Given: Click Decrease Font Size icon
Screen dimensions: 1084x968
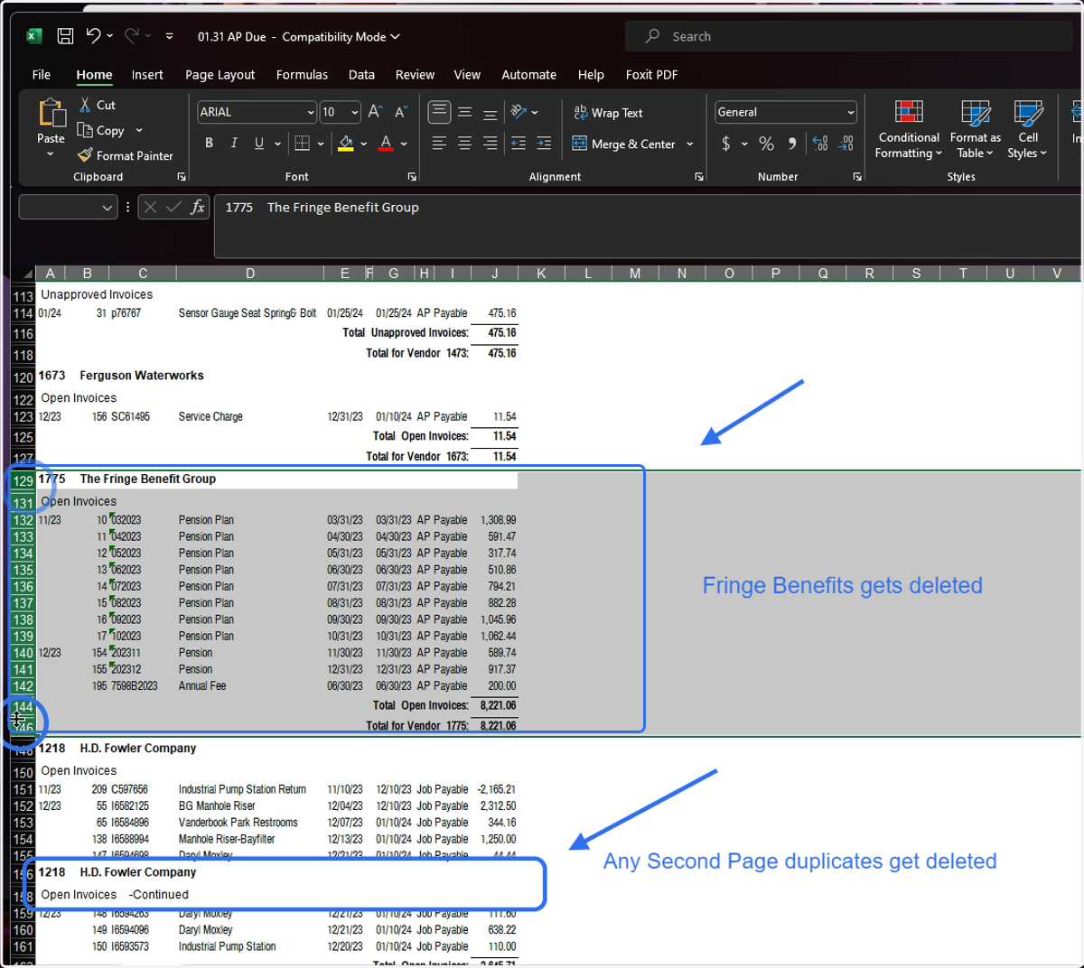Looking at the screenshot, I should [401, 112].
